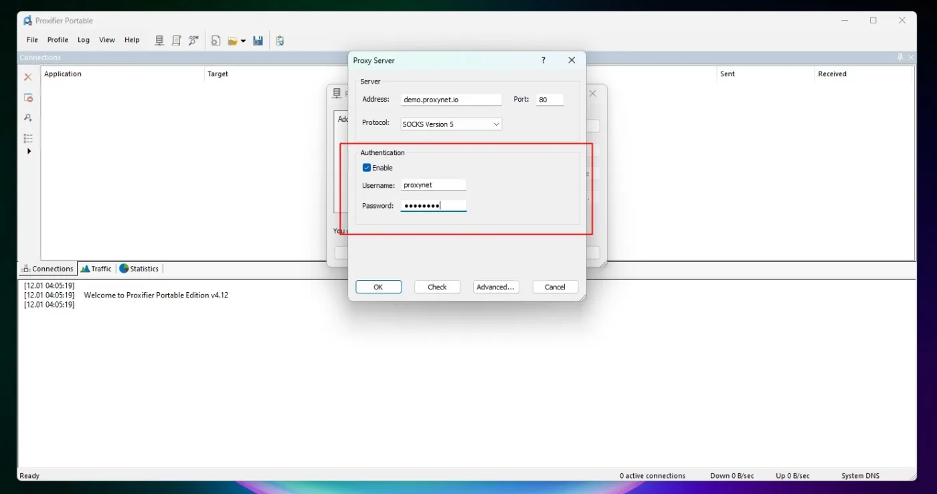
Task: Open the Advanced... proxy settings
Action: point(496,287)
